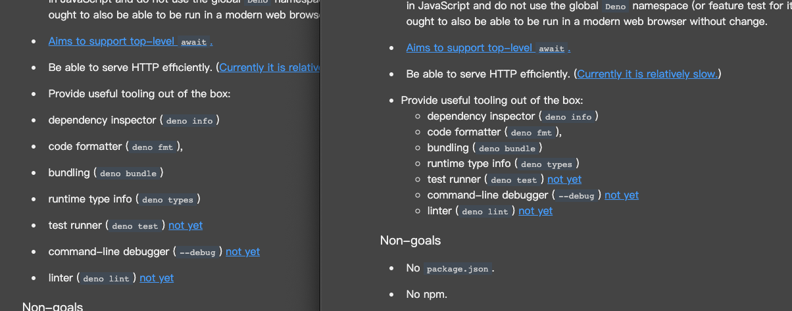This screenshot has height=311, width=792.
Task: Click 'not yet' after '--debug' in right pane
Action: pos(622,195)
